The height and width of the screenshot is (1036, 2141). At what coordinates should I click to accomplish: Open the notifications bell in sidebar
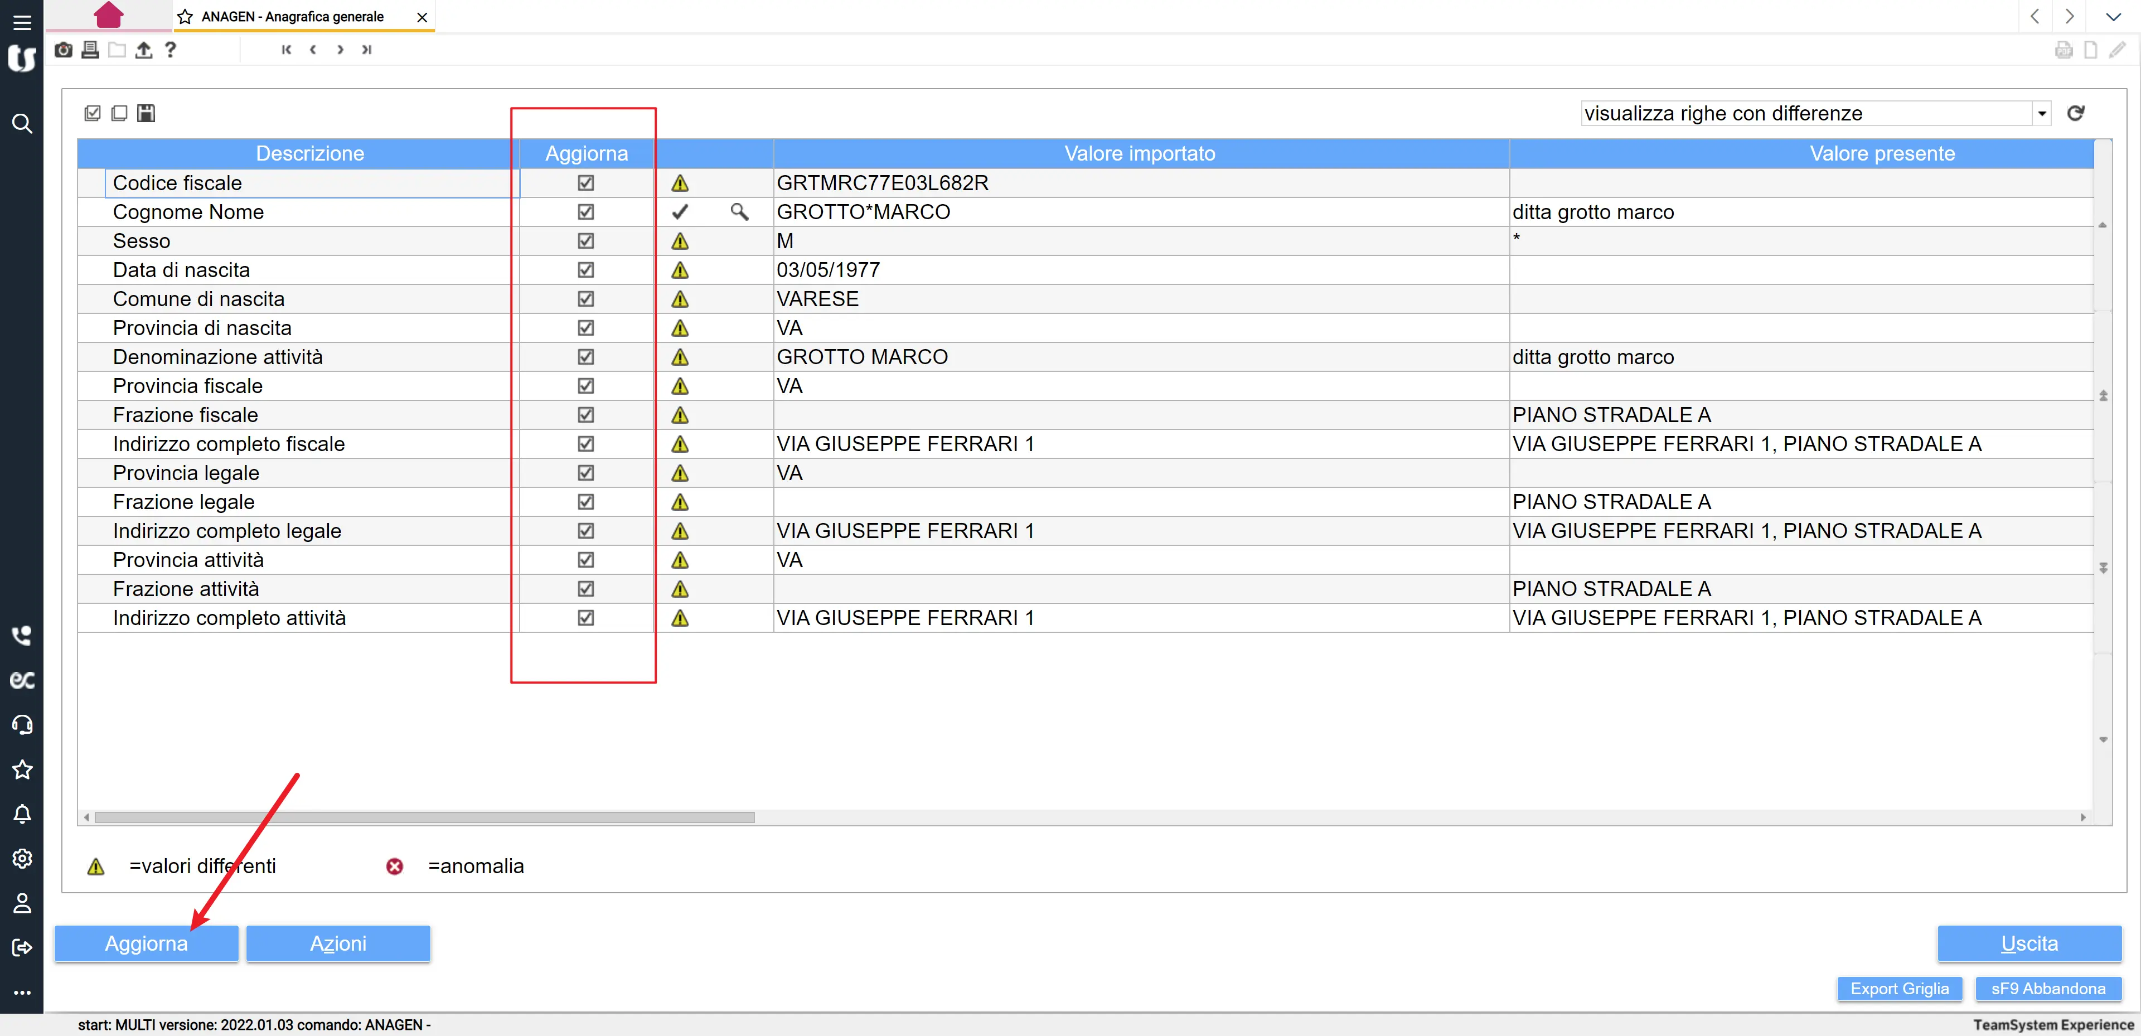point(22,814)
